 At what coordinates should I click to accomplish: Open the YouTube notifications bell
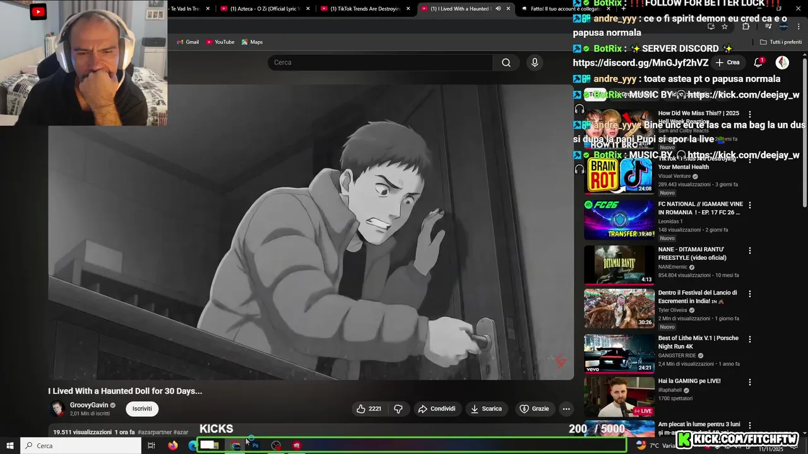[x=758, y=62]
